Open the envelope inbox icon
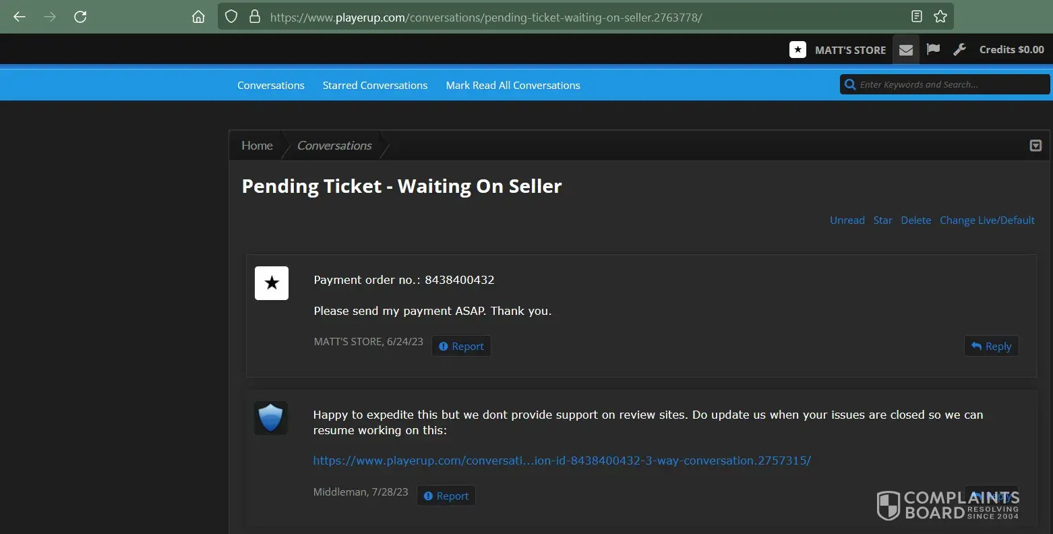 (x=906, y=50)
